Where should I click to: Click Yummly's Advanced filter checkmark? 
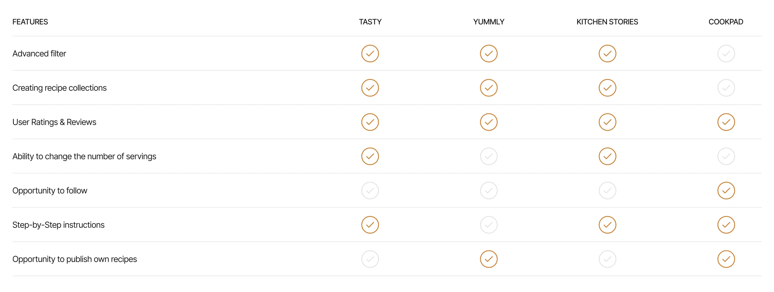click(x=489, y=54)
